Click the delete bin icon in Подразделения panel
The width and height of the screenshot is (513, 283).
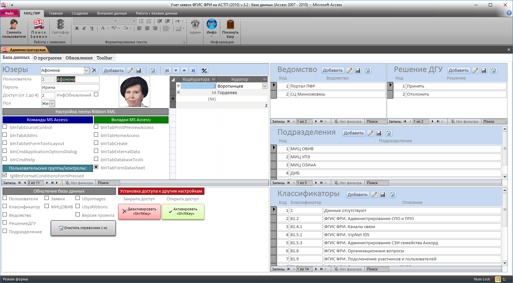pos(389,133)
